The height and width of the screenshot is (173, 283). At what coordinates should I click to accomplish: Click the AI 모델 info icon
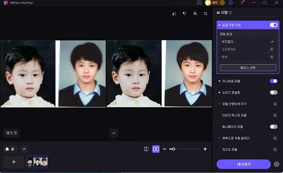[231, 13]
